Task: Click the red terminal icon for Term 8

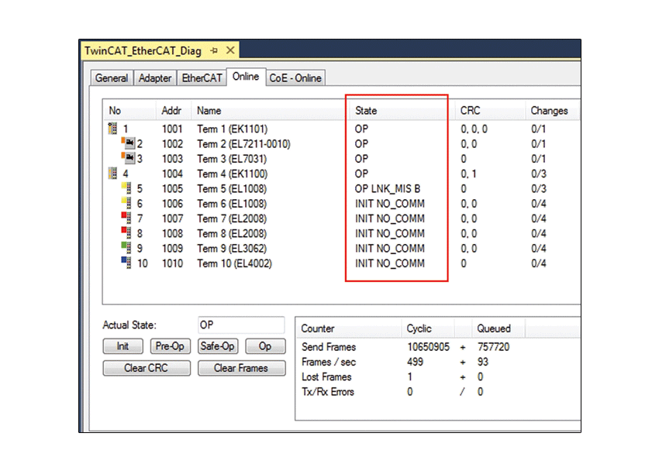Action: coord(126,233)
